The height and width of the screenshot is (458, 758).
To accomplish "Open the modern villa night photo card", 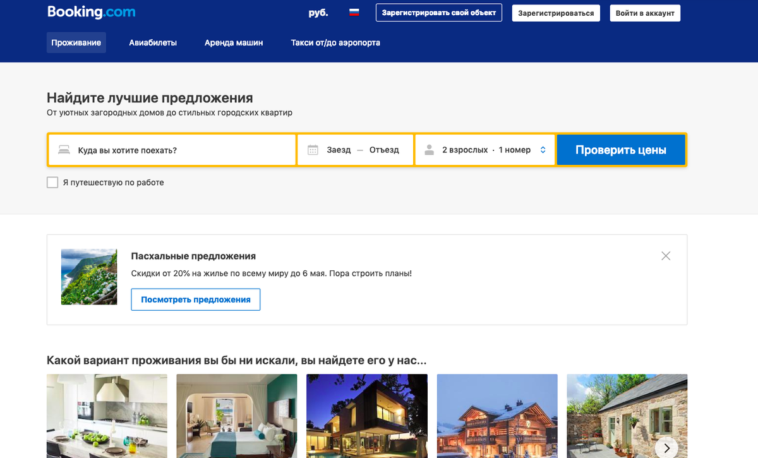I will [367, 416].
